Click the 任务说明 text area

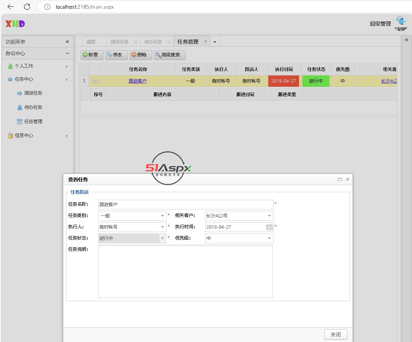tap(185, 271)
